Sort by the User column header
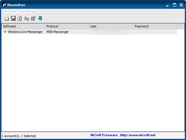This screenshot has height=140, width=186. pos(111,26)
